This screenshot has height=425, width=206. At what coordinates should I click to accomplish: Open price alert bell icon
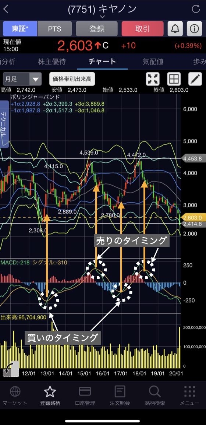click(175, 29)
